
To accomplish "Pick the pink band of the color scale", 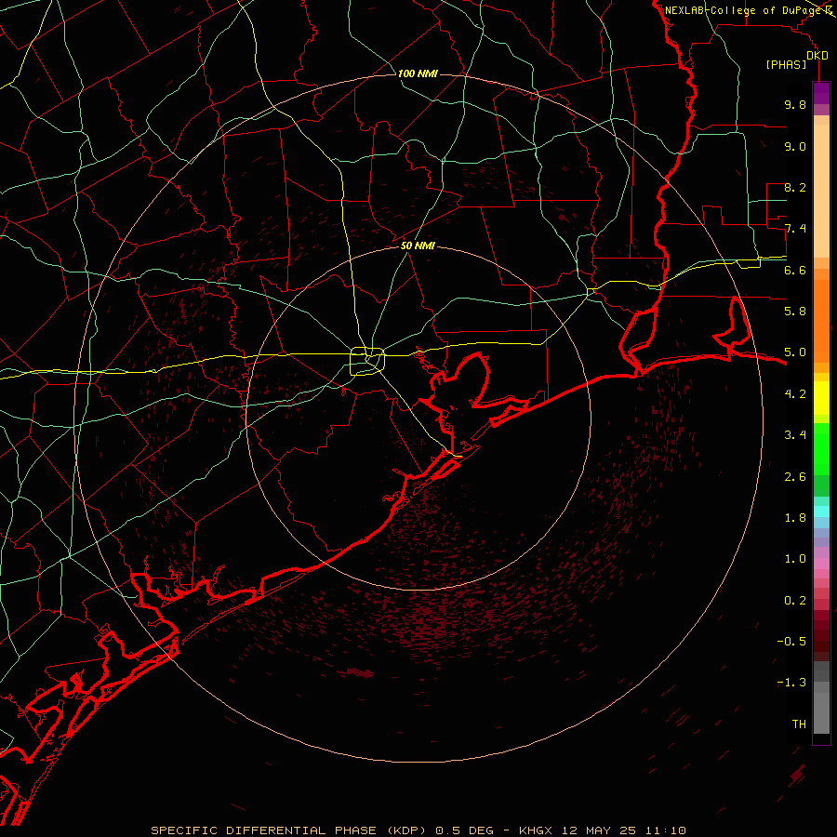I will pos(821,564).
